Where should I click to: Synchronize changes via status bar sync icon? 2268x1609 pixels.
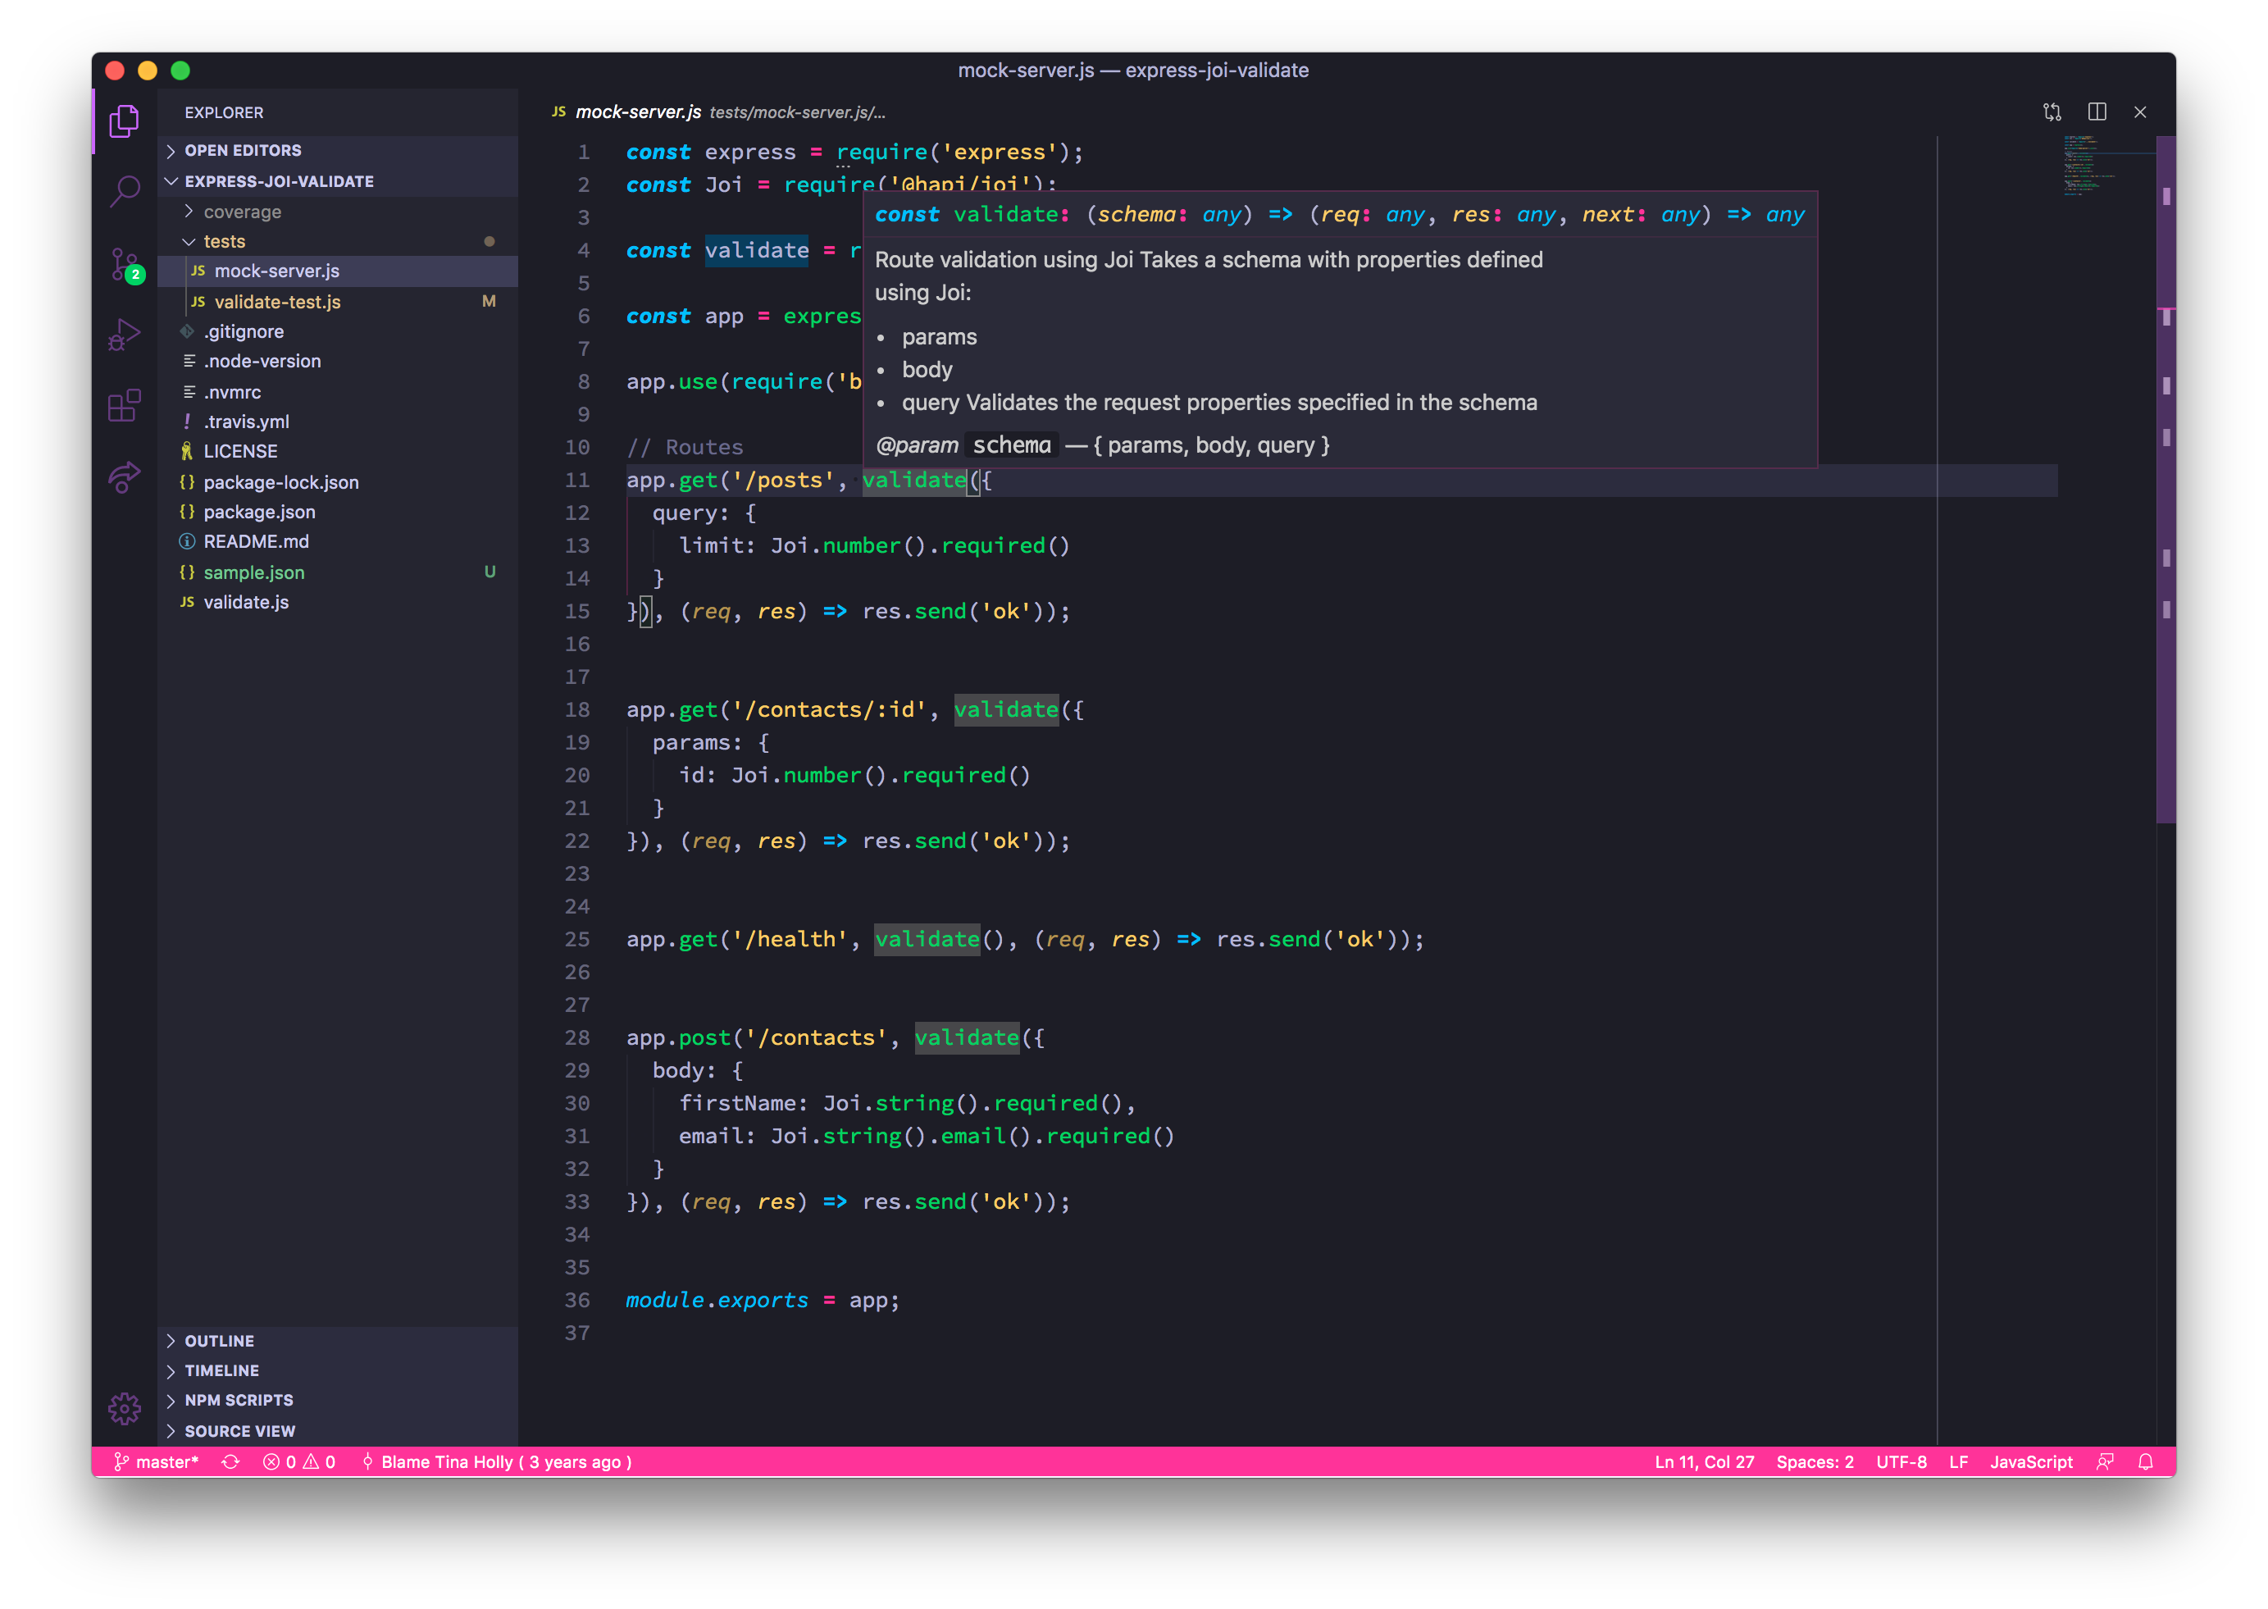tap(230, 1461)
